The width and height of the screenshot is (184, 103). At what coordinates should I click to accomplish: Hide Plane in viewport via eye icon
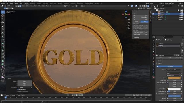(180, 18)
